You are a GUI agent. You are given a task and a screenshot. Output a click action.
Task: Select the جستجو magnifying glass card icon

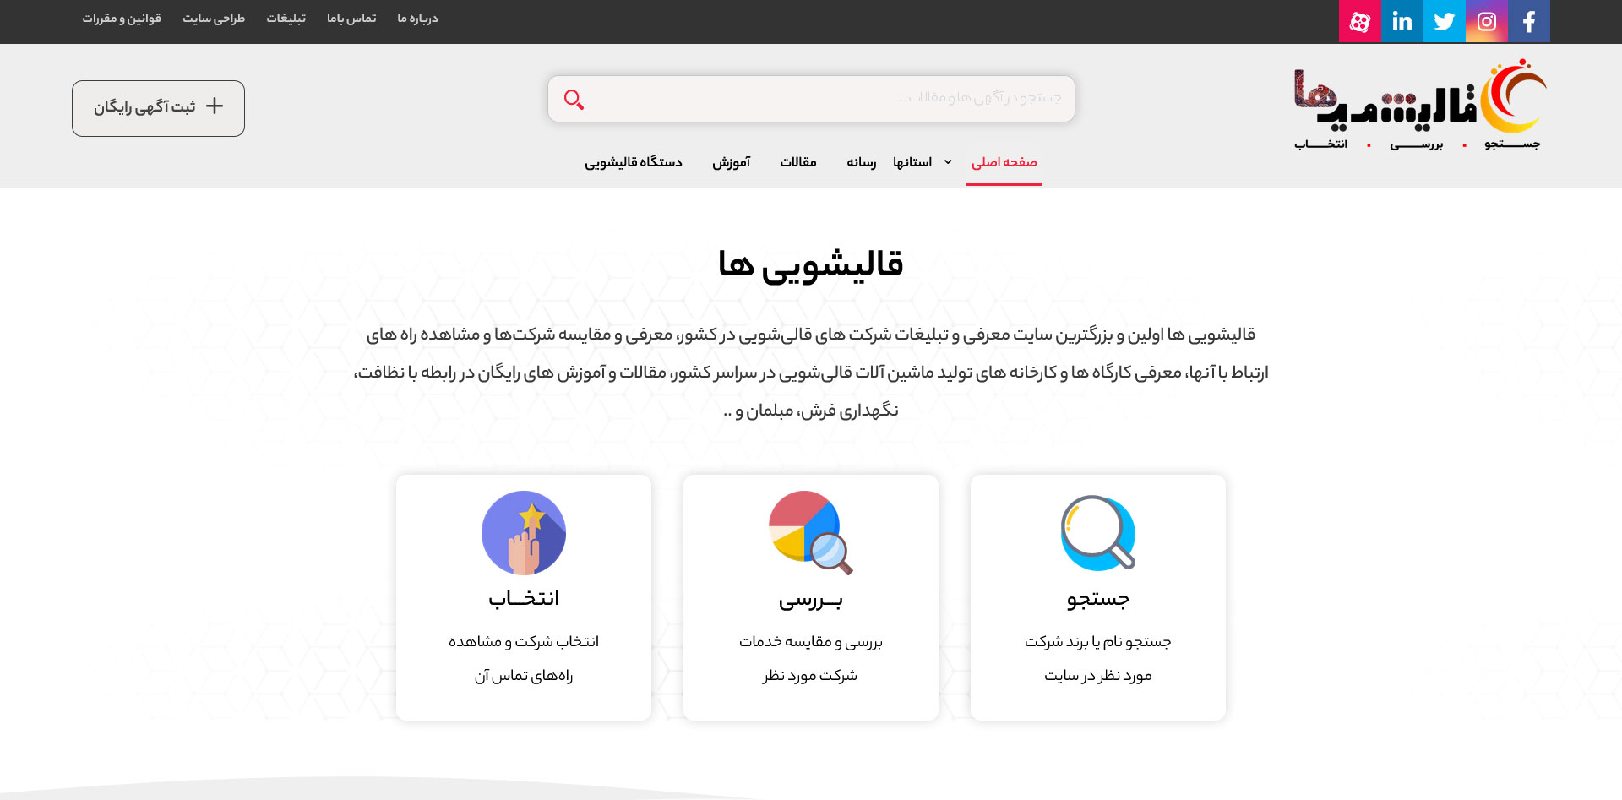click(x=1097, y=533)
